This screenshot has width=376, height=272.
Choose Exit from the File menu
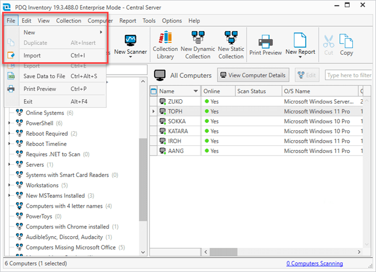(x=55, y=101)
